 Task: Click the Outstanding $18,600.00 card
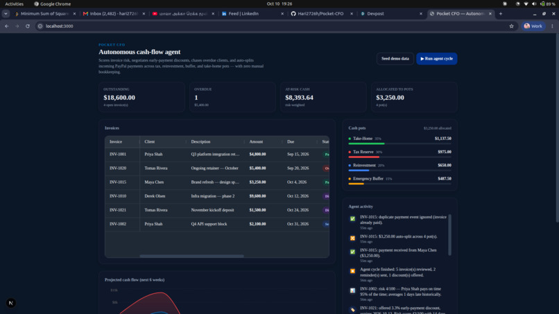(x=142, y=97)
